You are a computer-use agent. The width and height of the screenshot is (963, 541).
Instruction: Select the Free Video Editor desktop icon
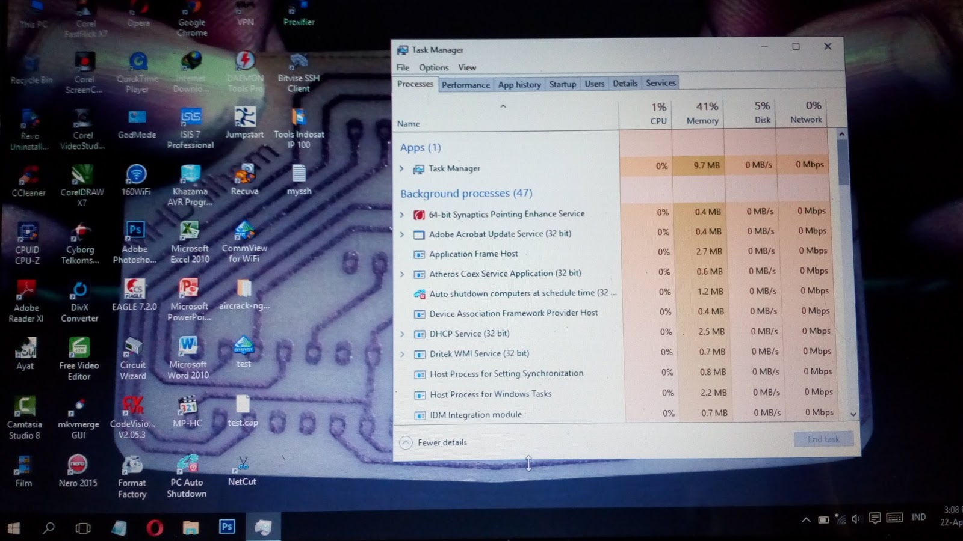click(x=79, y=359)
